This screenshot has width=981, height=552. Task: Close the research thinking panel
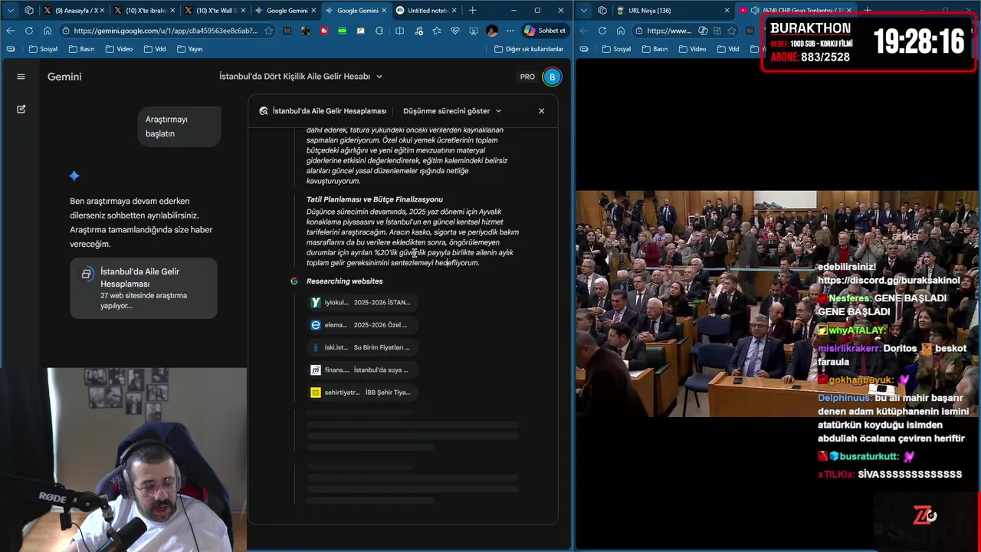(x=541, y=110)
